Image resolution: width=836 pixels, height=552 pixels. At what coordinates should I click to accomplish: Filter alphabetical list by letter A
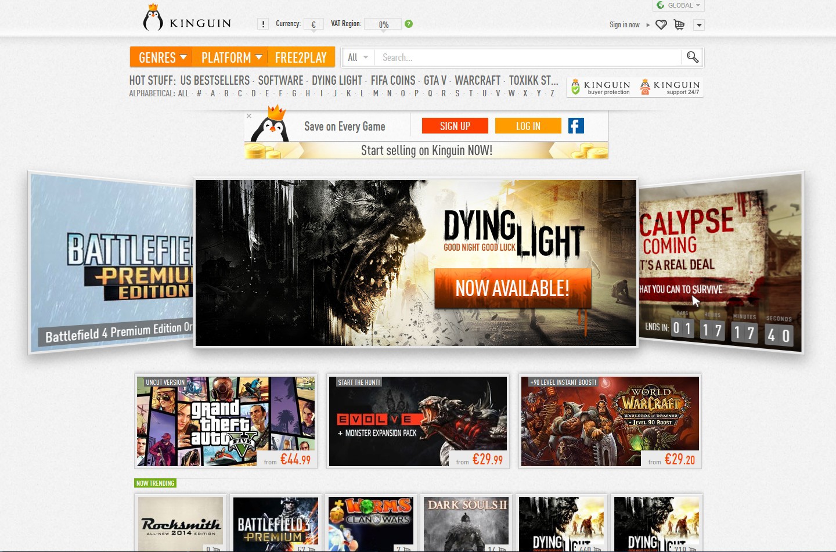212,93
